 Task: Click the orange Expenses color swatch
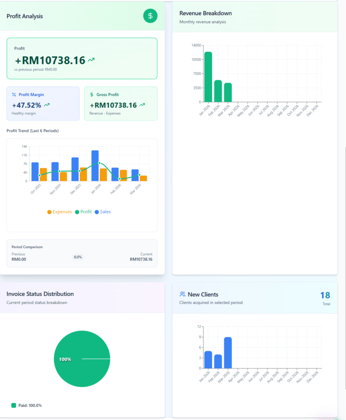[x=49, y=212]
